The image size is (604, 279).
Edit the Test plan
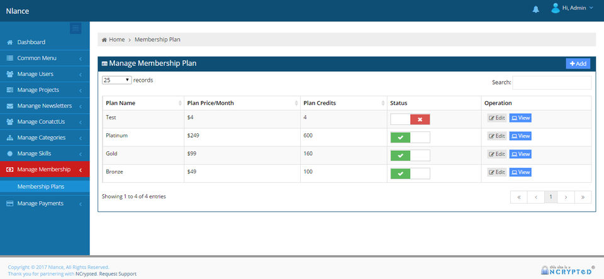[497, 118]
